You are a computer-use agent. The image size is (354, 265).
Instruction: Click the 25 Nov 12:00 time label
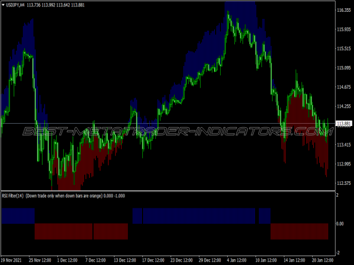click(x=40, y=260)
